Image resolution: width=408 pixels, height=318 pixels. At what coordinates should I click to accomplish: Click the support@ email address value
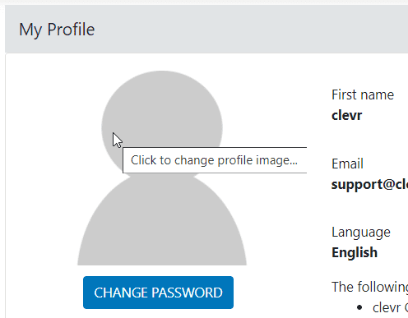[369, 185]
